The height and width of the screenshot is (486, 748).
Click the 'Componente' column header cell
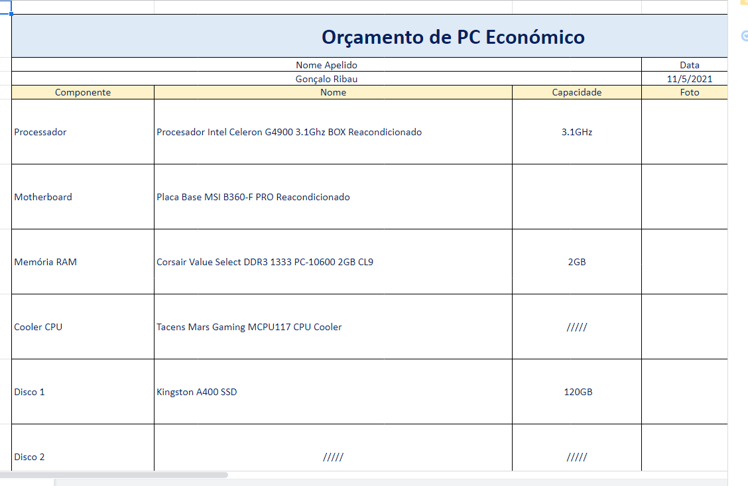(82, 93)
